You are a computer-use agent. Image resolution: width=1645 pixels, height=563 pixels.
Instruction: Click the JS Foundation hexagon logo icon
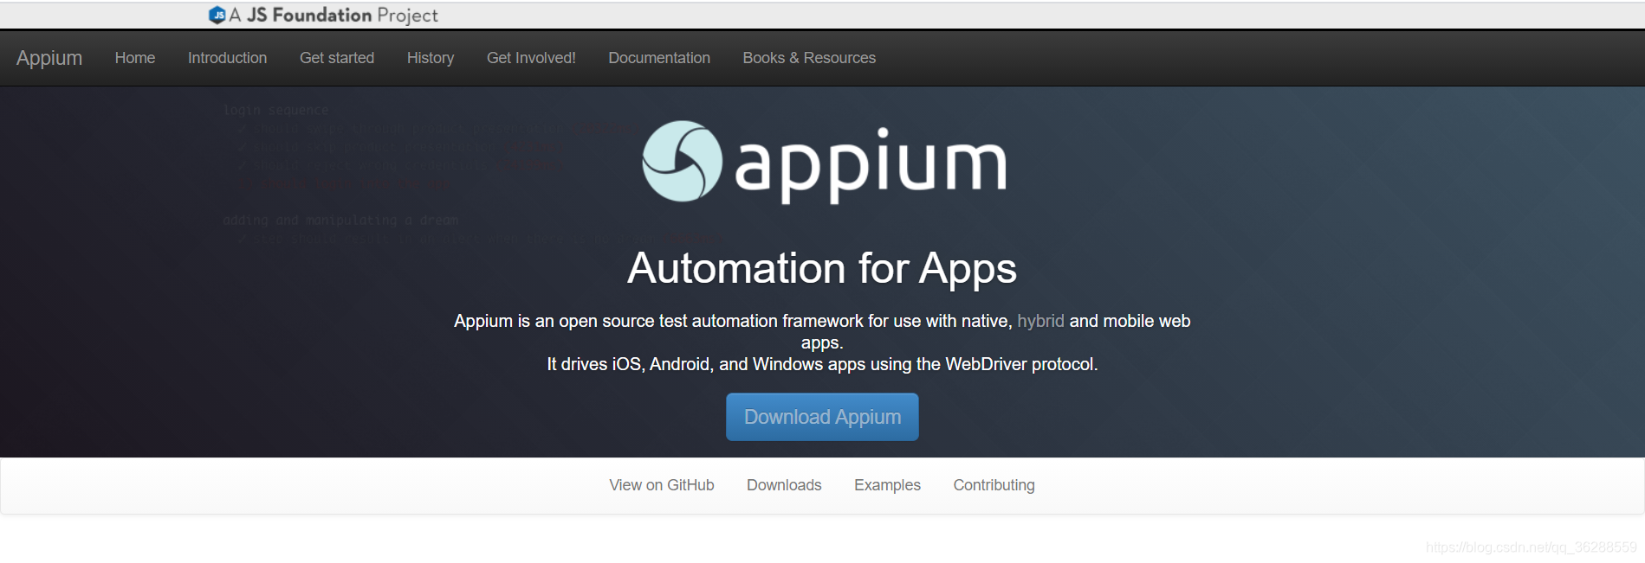(x=217, y=15)
